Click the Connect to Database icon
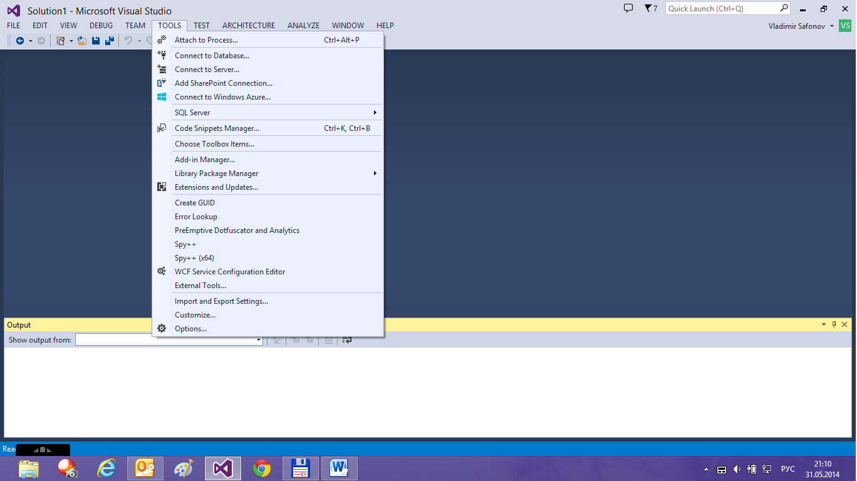The image size is (857, 481). (162, 55)
